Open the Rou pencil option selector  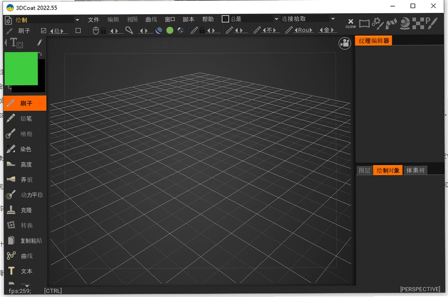point(303,30)
